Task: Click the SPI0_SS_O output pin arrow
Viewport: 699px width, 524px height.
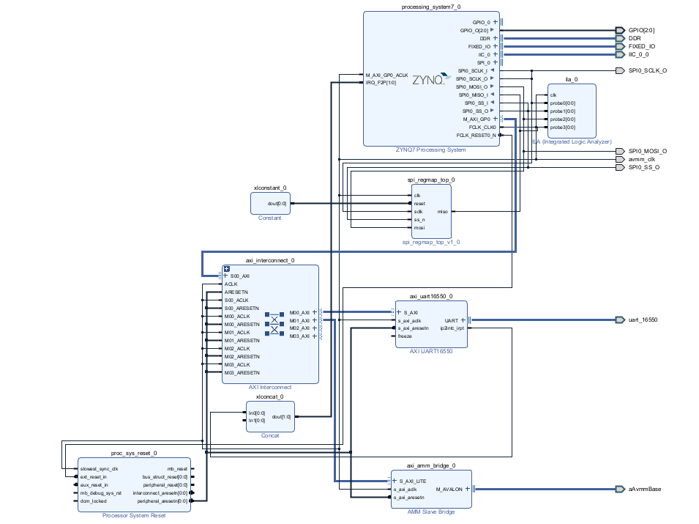Action: point(492,110)
